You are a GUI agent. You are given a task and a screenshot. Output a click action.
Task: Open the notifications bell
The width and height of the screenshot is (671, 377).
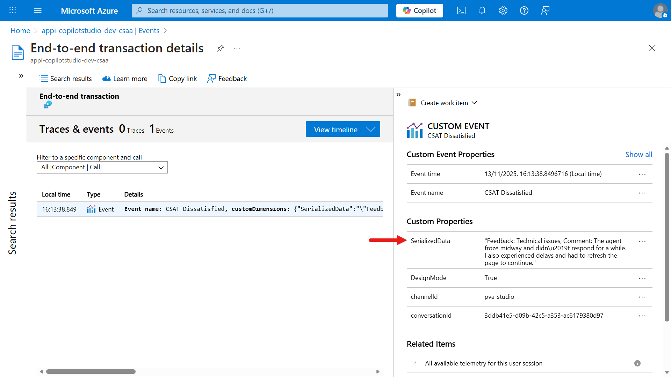[482, 10]
